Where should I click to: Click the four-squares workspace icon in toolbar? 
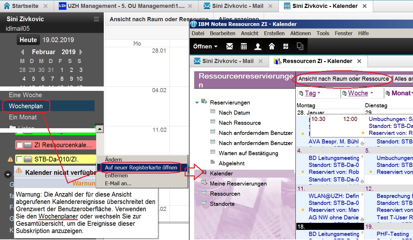click(x=286, y=47)
